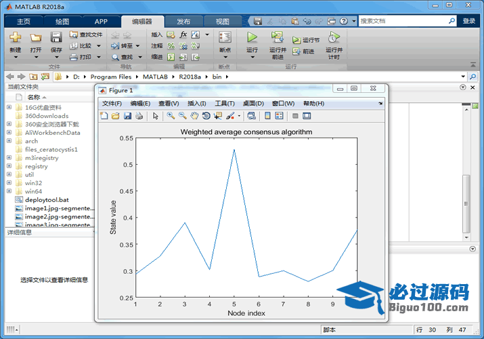This screenshot has height=339, width=484.
Task: Click the Find Files (查找文件) button
Action: pos(86,35)
